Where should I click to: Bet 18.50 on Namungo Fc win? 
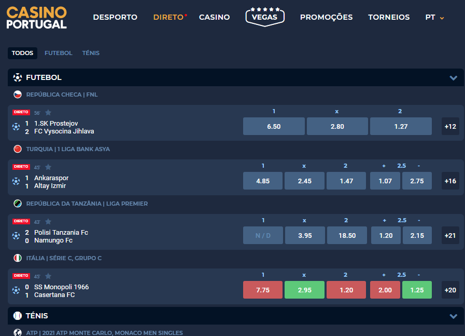click(x=347, y=235)
